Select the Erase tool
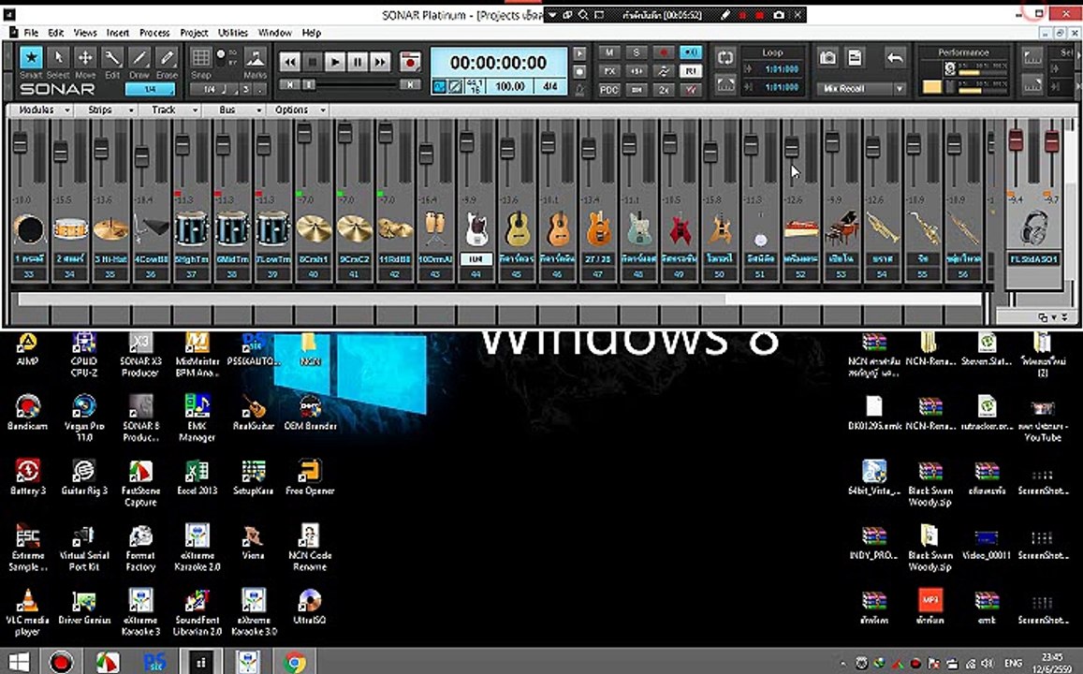 166,58
